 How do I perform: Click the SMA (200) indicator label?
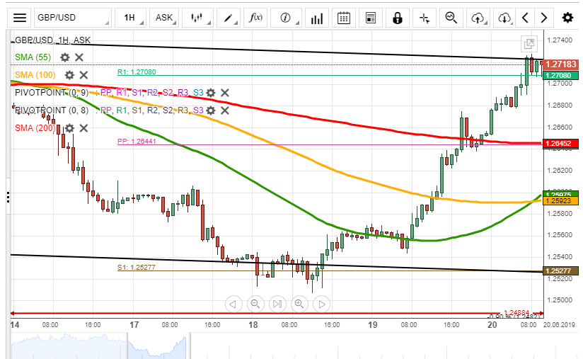pyautogui.click(x=35, y=128)
